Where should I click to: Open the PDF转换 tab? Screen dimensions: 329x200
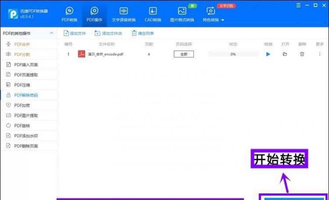coord(69,15)
